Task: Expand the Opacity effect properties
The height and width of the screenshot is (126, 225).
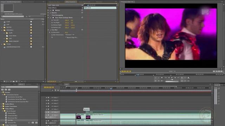Action: (x=49, y=13)
